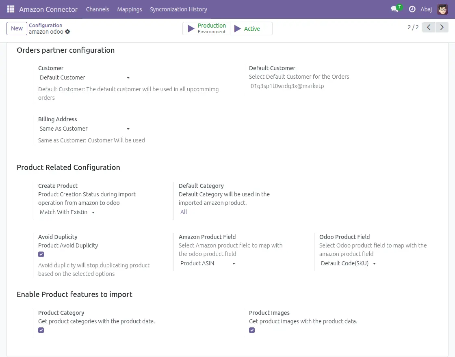455x357 pixels.
Task: Uncheck the Avoid Duplicity checkbox
Action: pyautogui.click(x=41, y=254)
